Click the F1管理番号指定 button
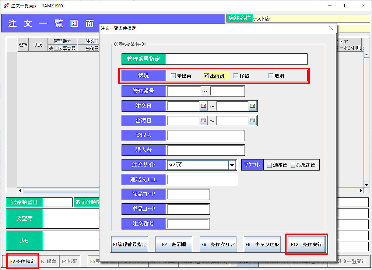The image size is (372, 270). point(129,245)
